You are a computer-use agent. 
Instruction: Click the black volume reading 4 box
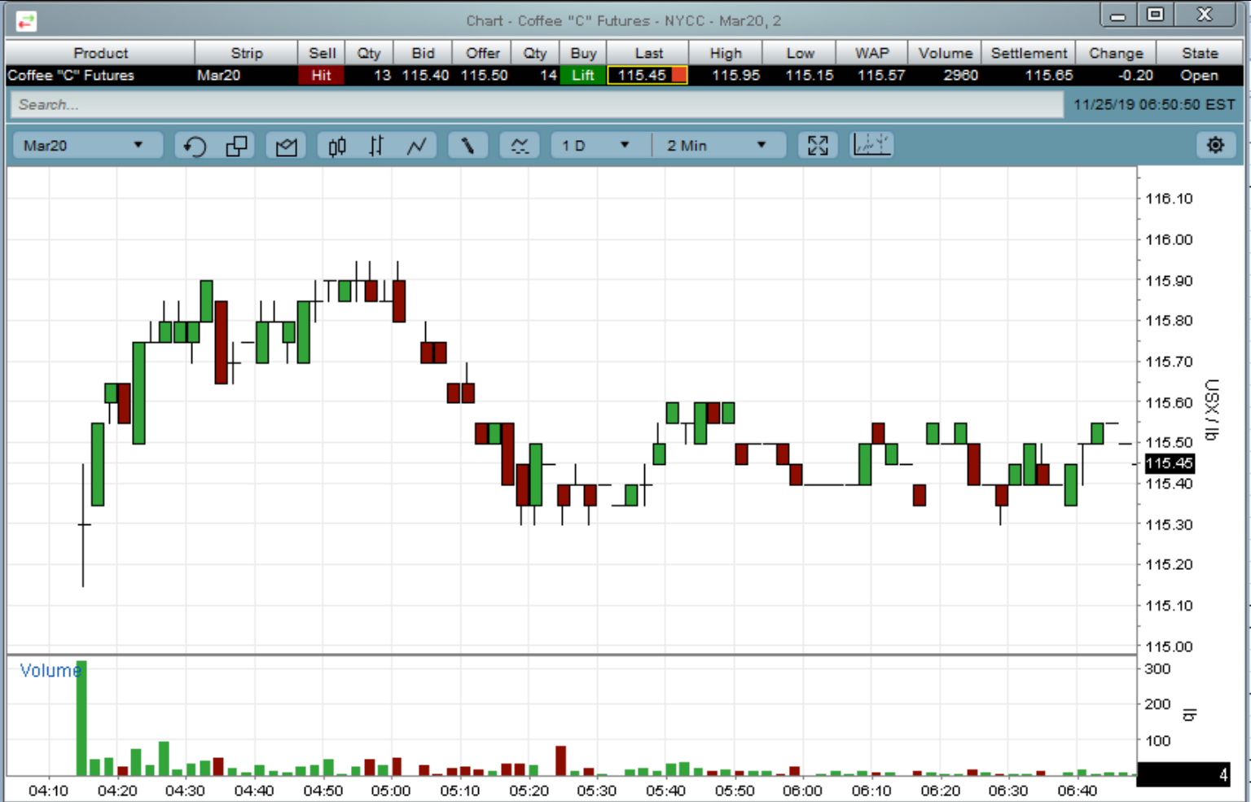[1183, 774]
